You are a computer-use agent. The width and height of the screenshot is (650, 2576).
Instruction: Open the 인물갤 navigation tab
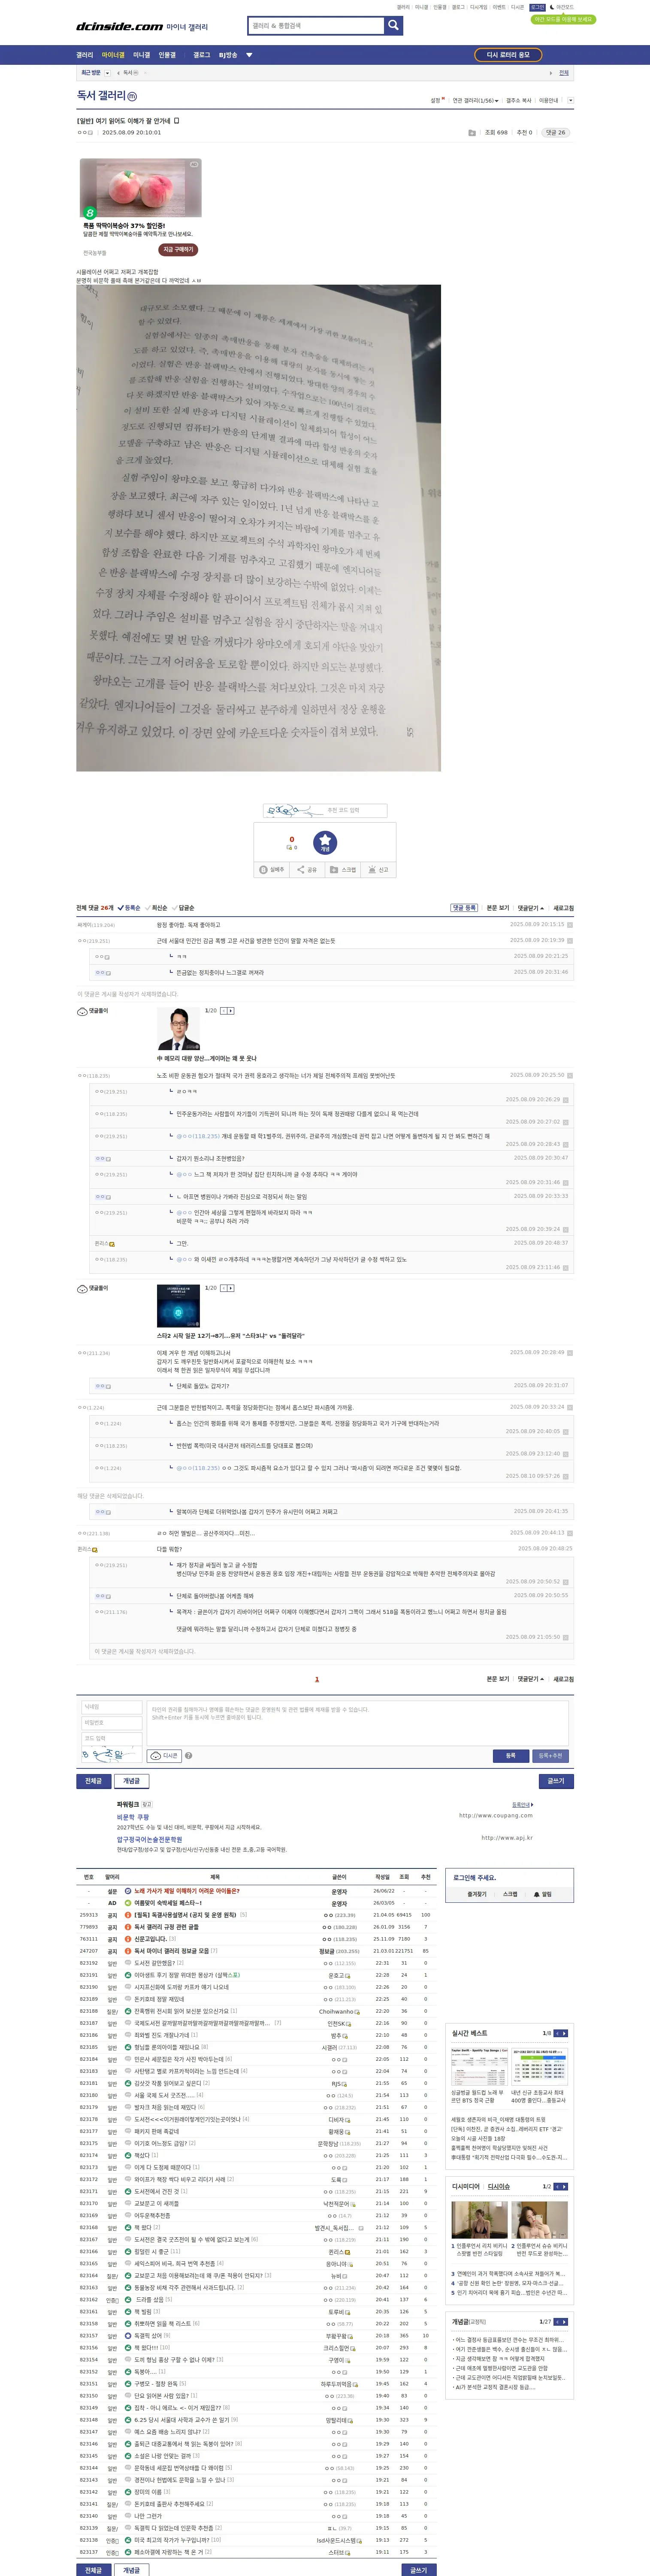coord(167,55)
